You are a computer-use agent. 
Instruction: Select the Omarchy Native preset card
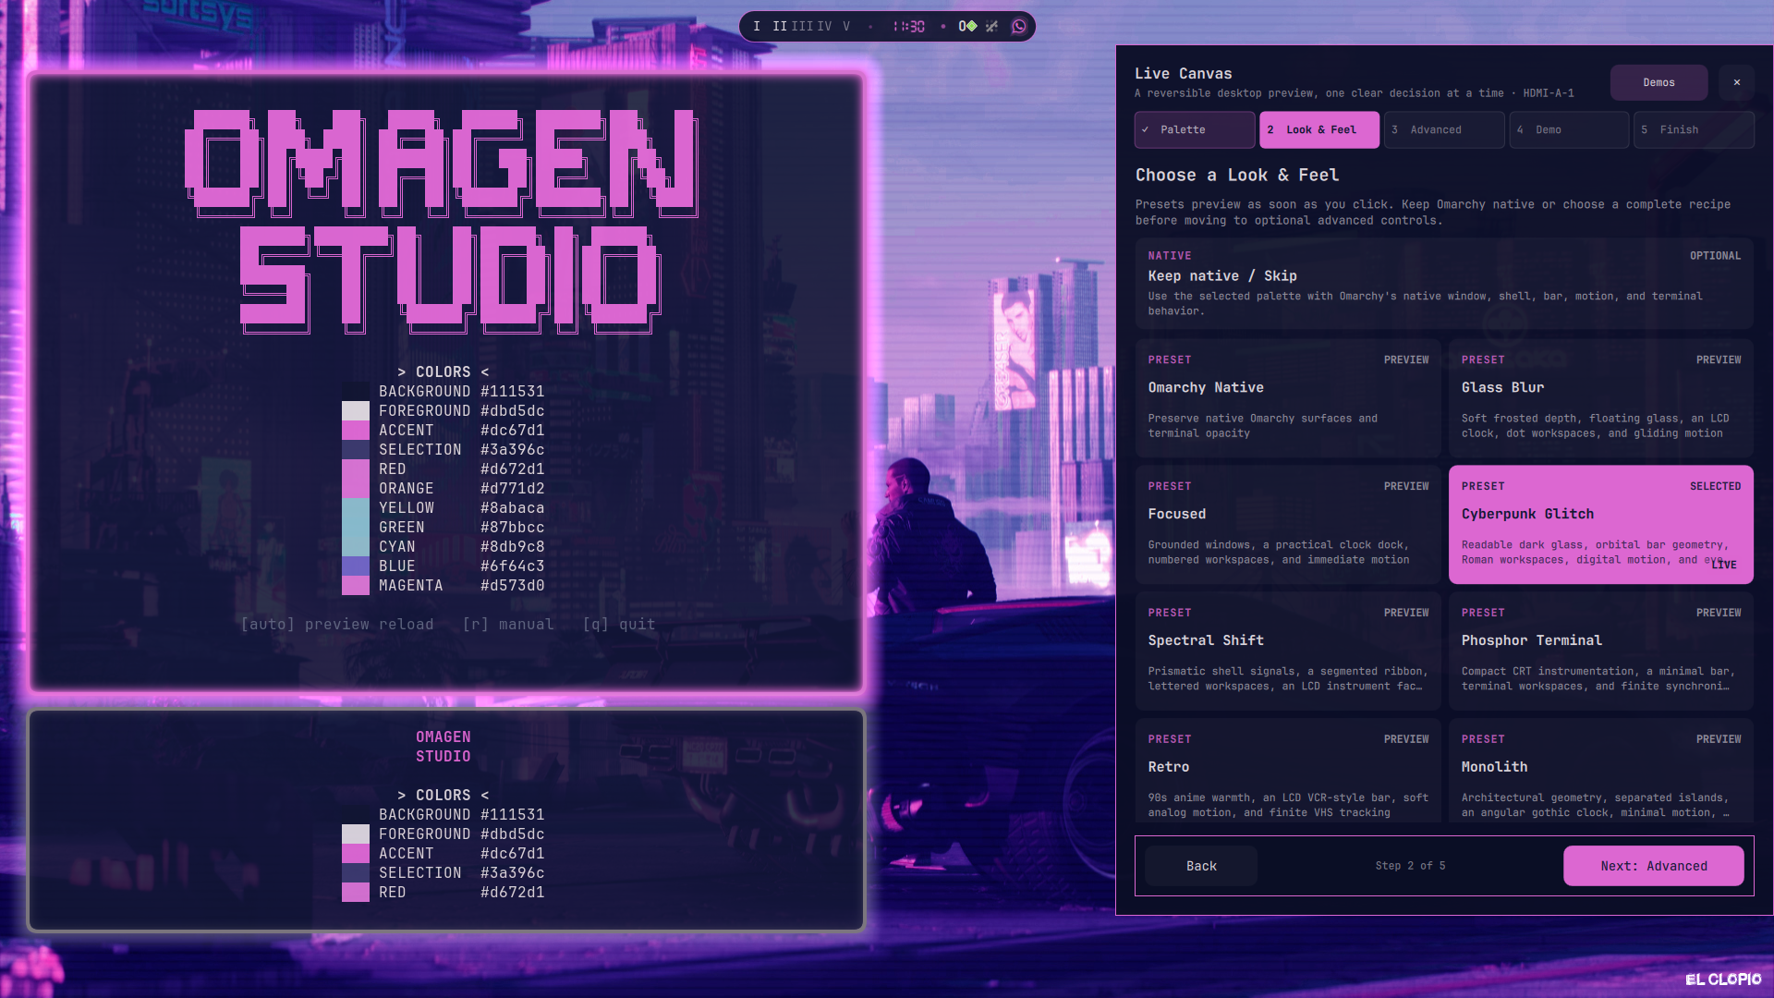tap(1288, 398)
